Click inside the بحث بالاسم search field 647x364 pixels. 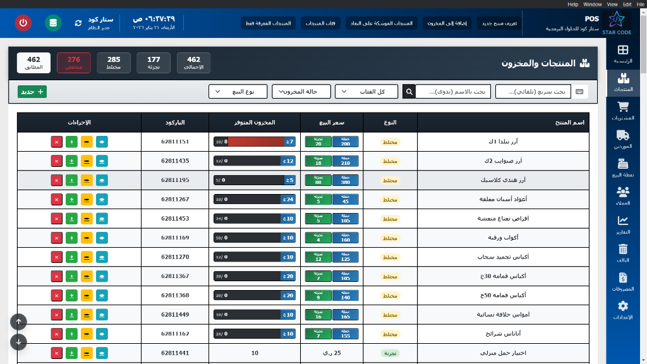[455, 91]
